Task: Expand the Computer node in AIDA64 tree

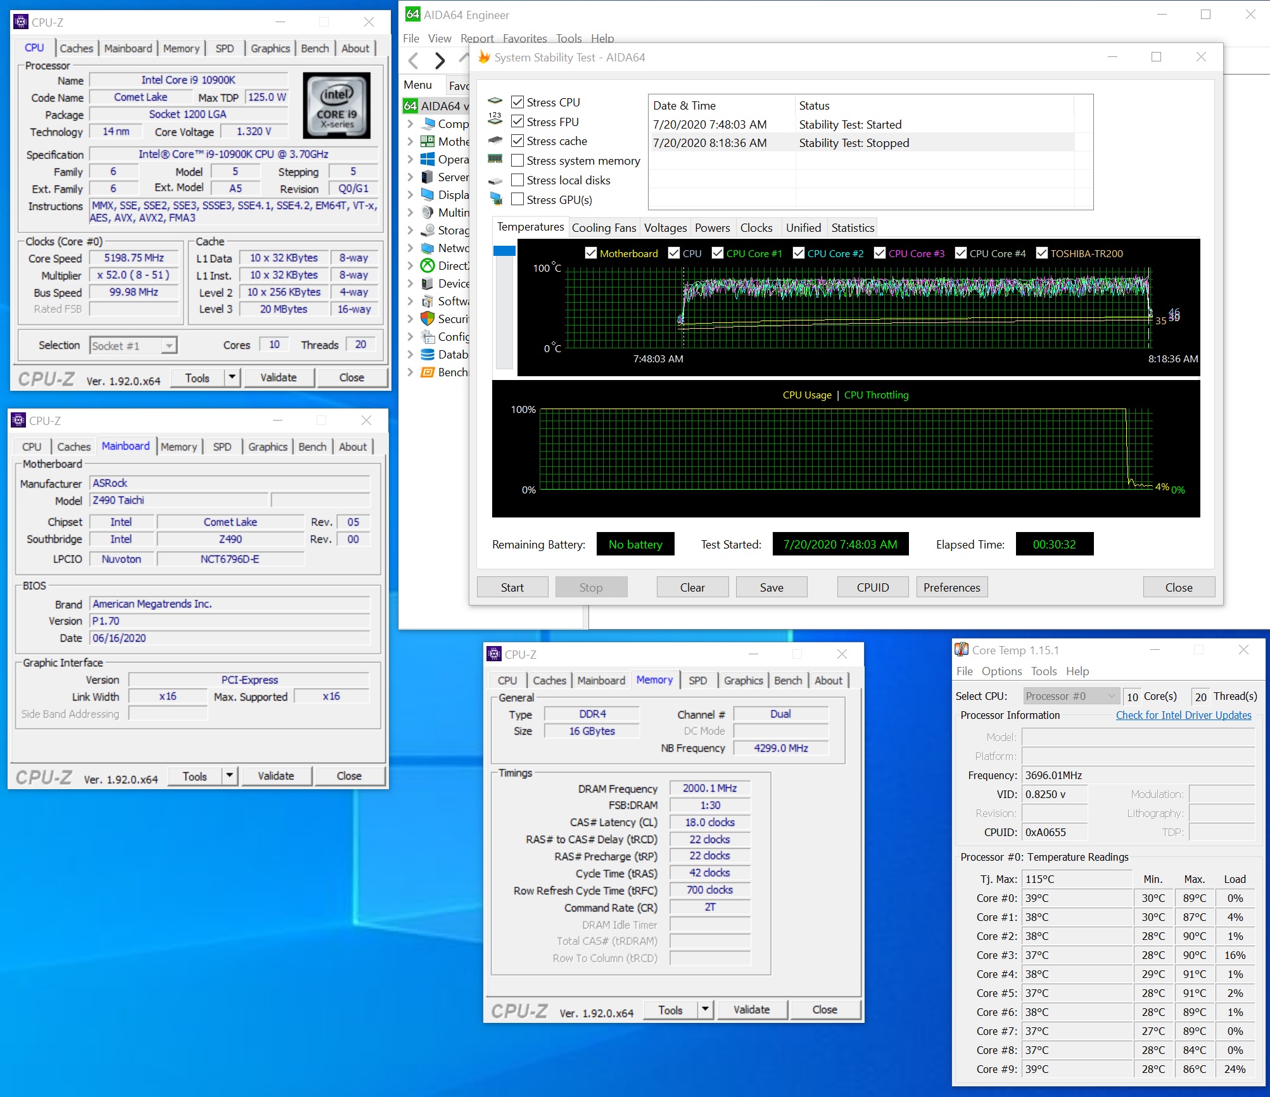Action: click(x=410, y=124)
